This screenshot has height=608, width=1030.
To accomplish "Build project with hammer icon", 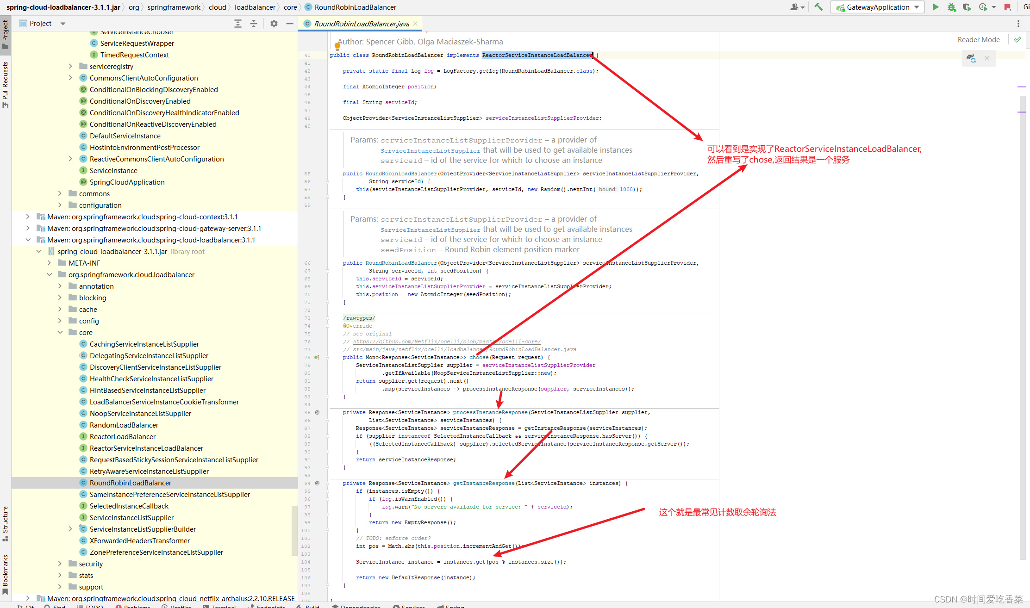I will click(818, 7).
